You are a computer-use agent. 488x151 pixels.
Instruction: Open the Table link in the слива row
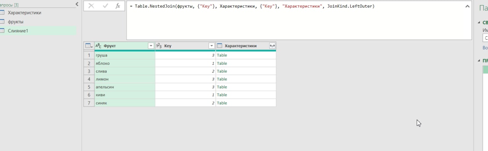pos(222,71)
